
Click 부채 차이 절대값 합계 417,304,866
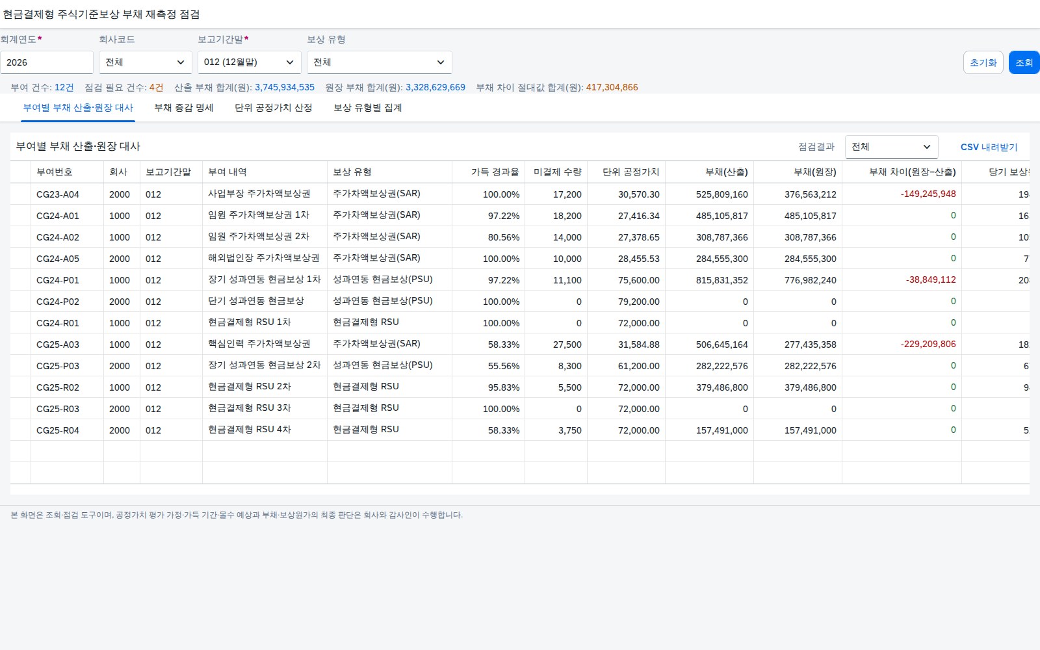612,87
